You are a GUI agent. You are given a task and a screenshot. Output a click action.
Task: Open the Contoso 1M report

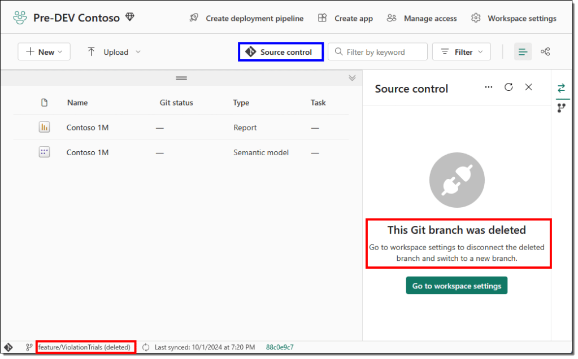88,128
